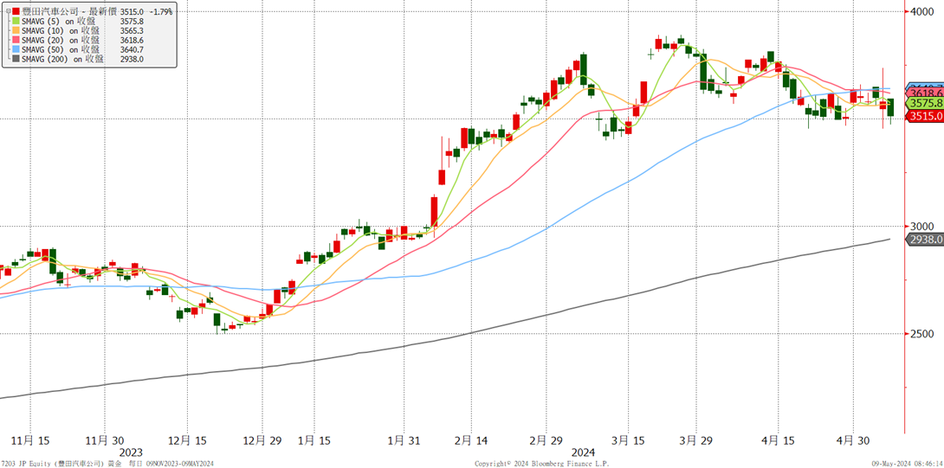Click the last dark green candlestick
944x468 pixels.
click(890, 107)
